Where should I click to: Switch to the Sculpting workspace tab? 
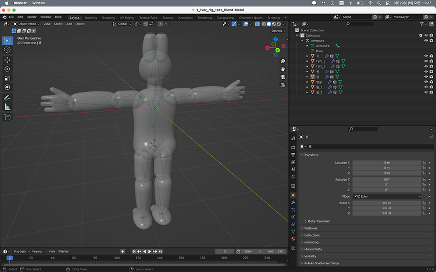(108, 17)
